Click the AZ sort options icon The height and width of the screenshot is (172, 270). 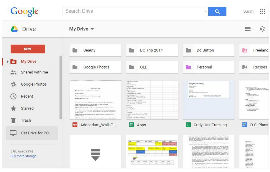[x=262, y=29]
